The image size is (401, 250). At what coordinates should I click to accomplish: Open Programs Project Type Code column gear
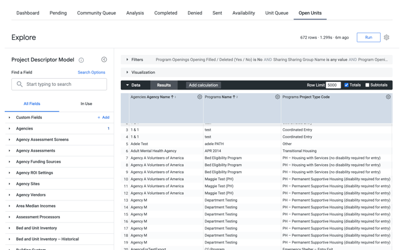click(x=388, y=97)
